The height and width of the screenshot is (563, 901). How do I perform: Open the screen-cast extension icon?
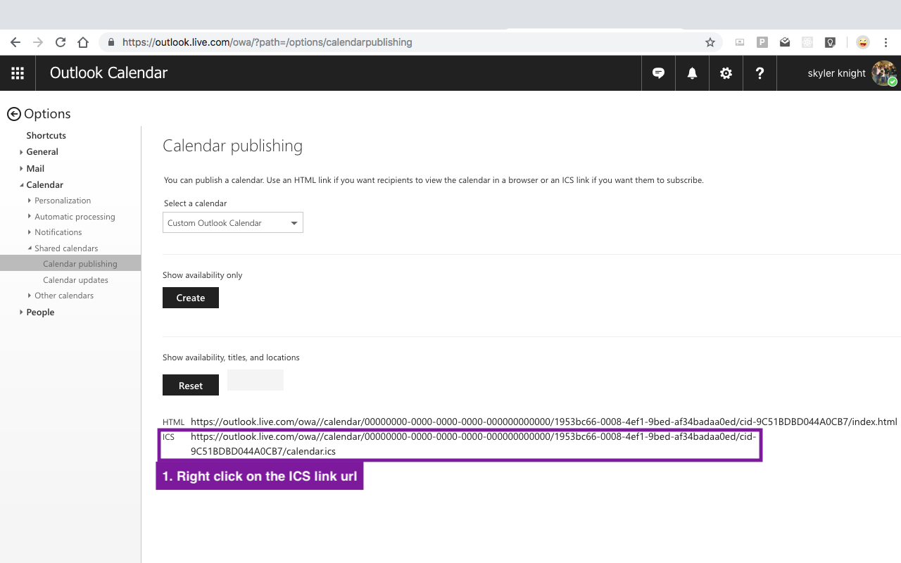click(x=740, y=42)
